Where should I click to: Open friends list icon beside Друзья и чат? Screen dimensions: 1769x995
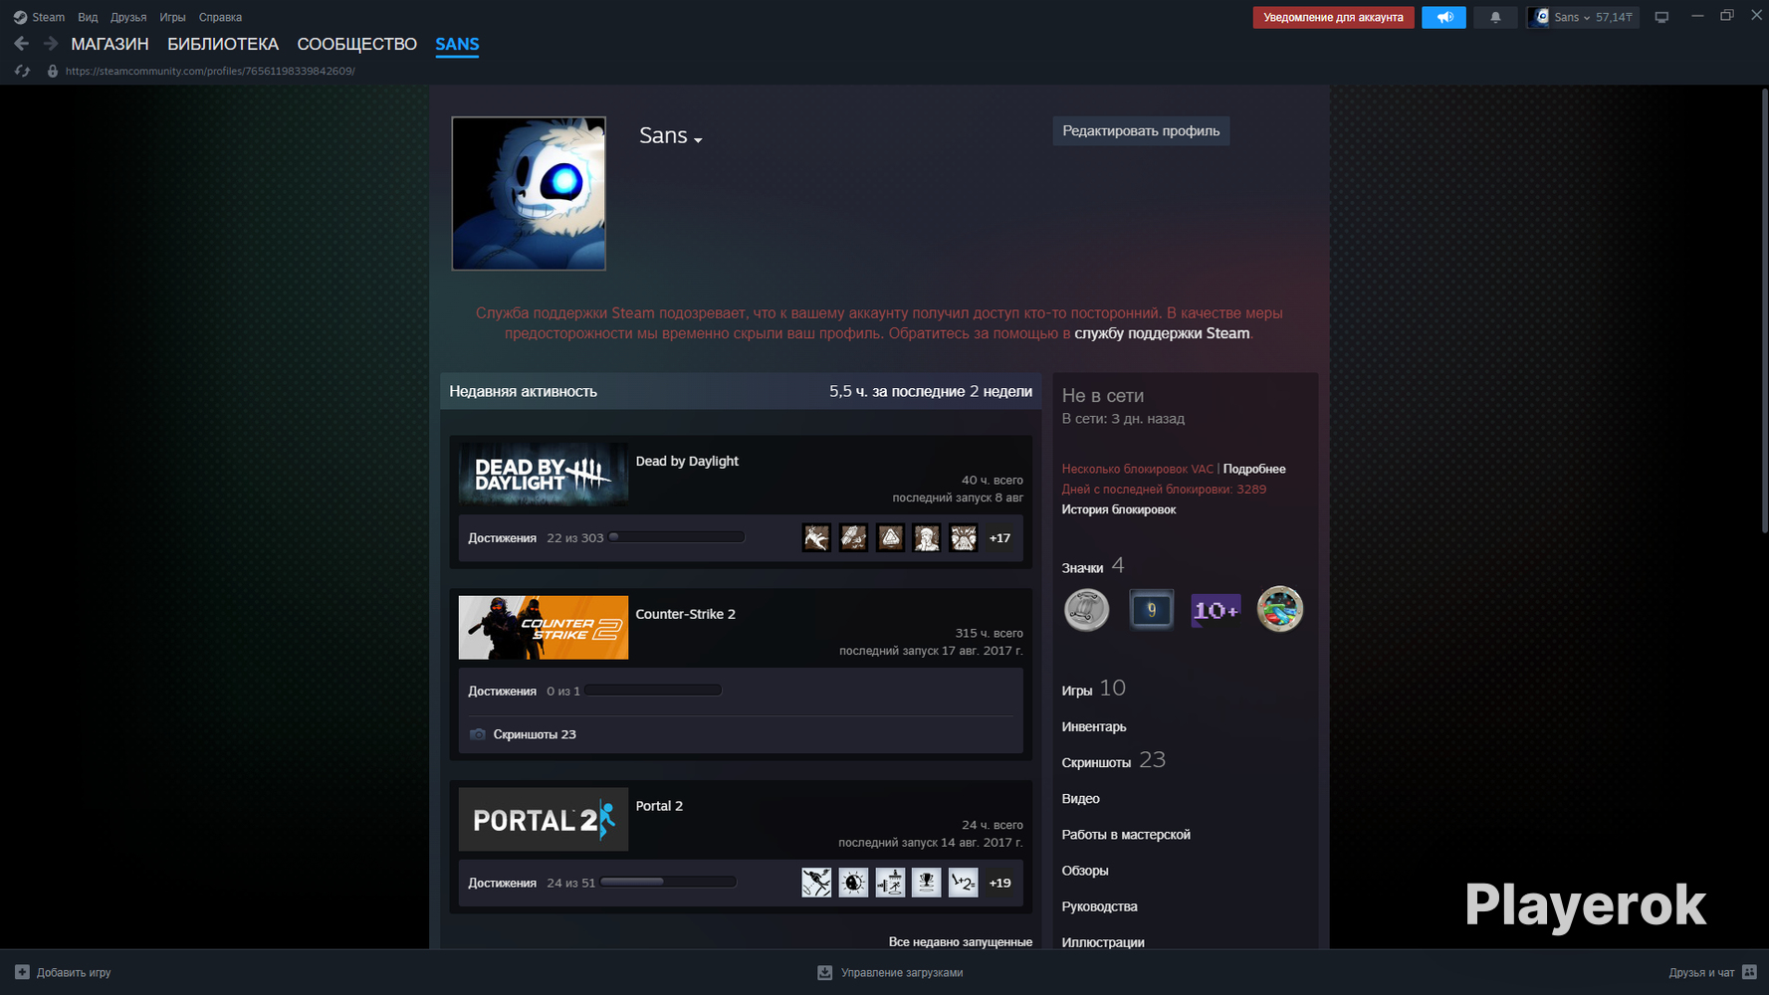click(x=1749, y=972)
